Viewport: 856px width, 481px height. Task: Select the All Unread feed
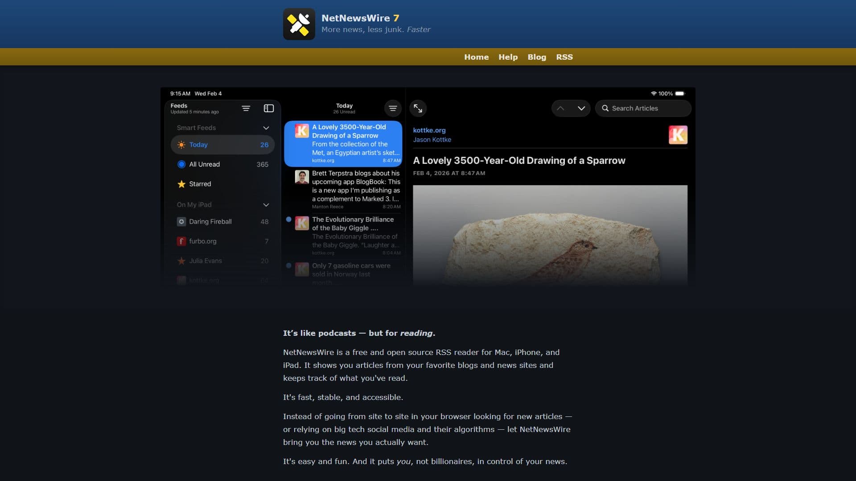click(222, 164)
